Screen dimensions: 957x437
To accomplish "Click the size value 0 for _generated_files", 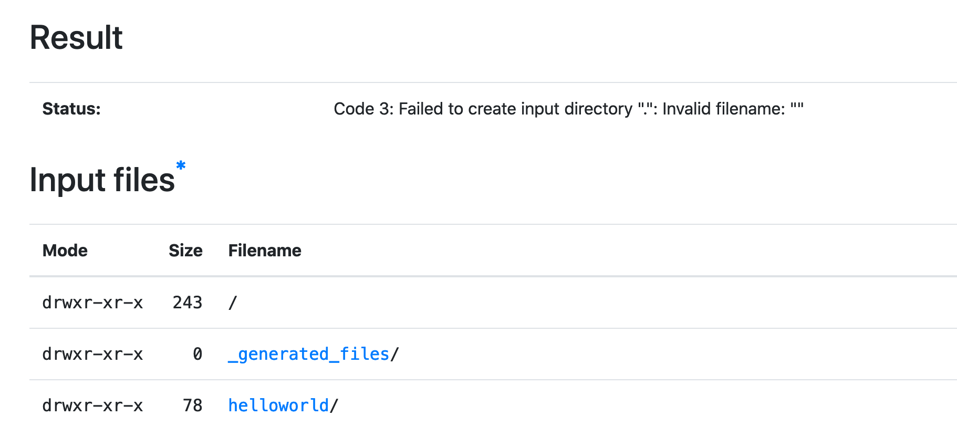I will point(197,354).
